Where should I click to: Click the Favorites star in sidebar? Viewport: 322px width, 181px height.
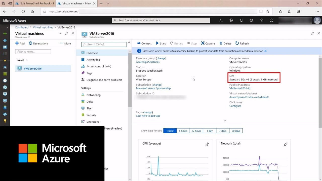(x=5, y=61)
